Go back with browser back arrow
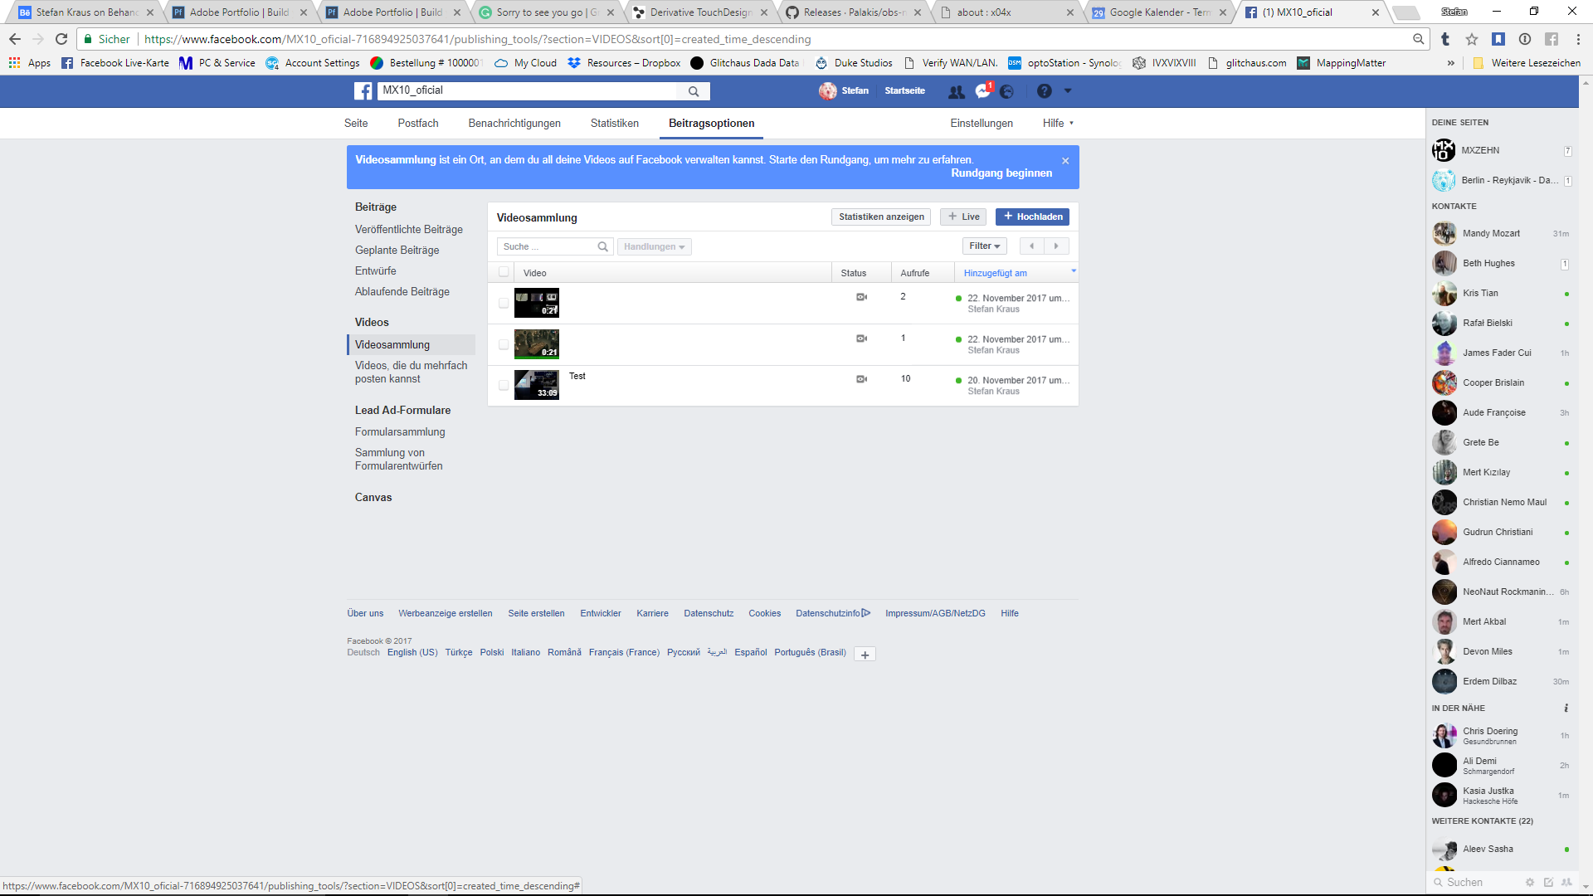 pyautogui.click(x=15, y=39)
